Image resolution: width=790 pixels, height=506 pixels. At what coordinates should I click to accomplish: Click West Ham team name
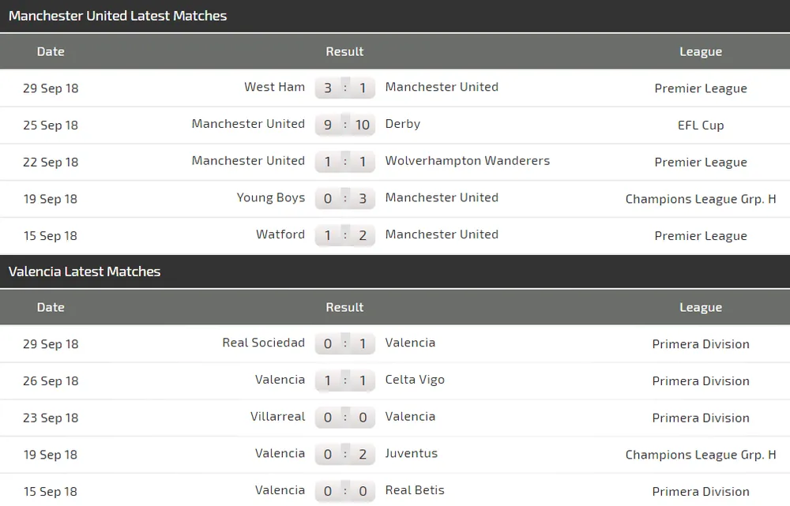pos(274,88)
